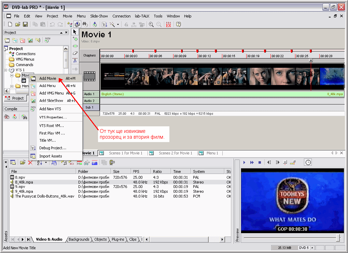
Task: Click the AC3 audio convert icon in Assets toolbar
Action: [x=71, y=163]
